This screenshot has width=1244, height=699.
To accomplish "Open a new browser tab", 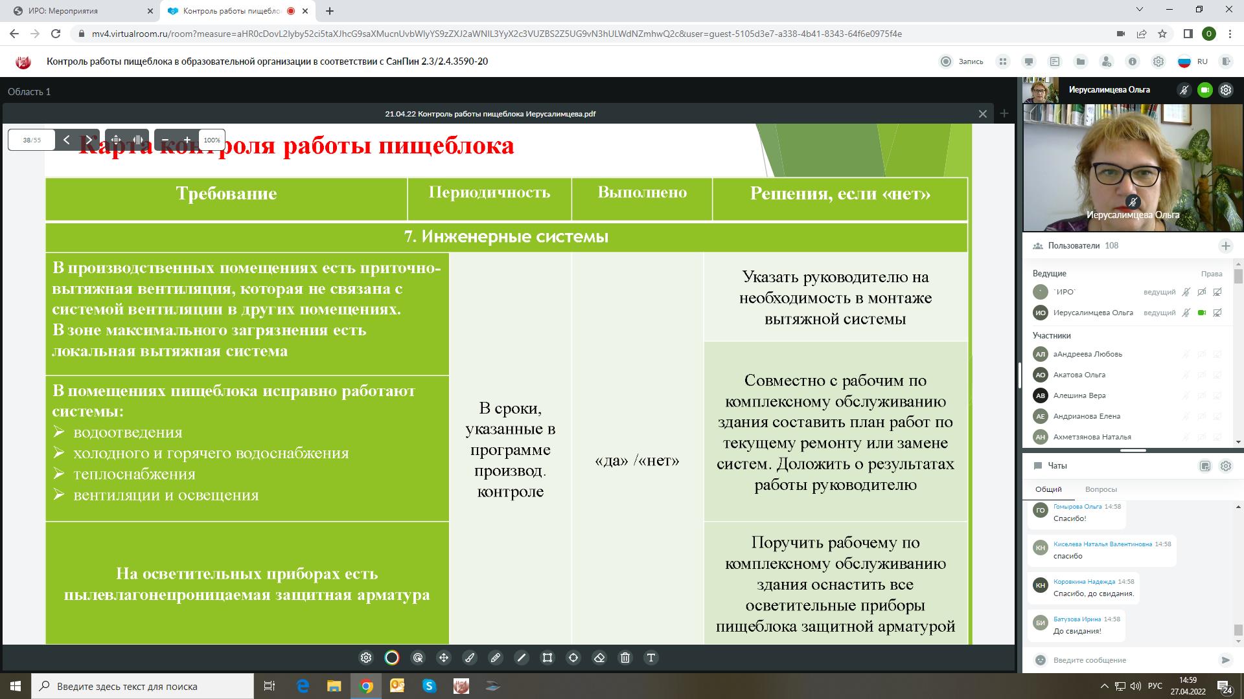I will [330, 11].
